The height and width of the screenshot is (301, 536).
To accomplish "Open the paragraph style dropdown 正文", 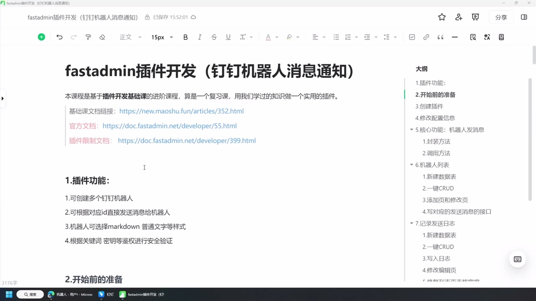I will coord(130,37).
